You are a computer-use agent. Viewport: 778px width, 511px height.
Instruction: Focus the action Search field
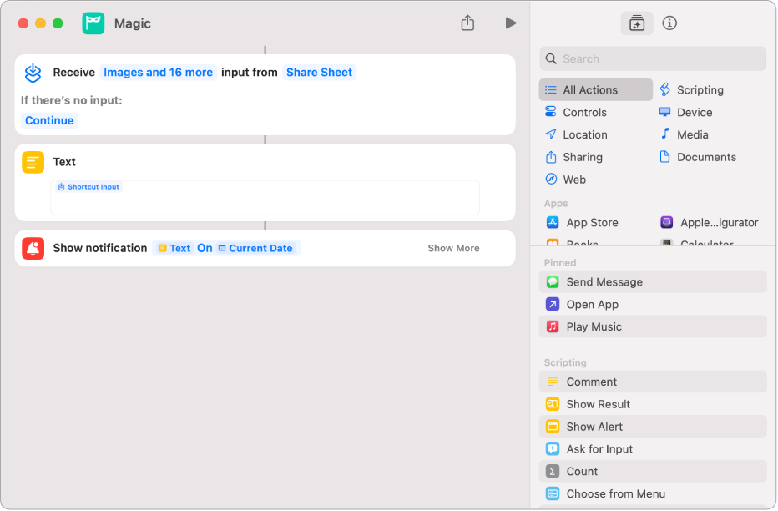pyautogui.click(x=653, y=59)
